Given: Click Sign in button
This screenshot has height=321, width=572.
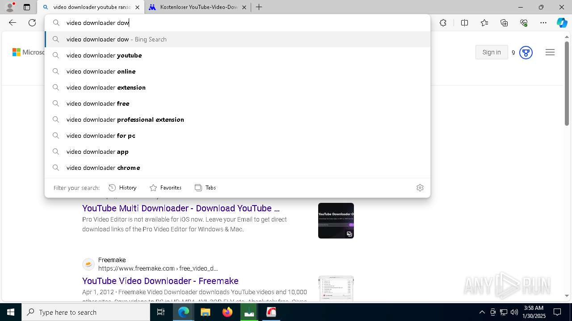Looking at the screenshot, I should [492, 52].
